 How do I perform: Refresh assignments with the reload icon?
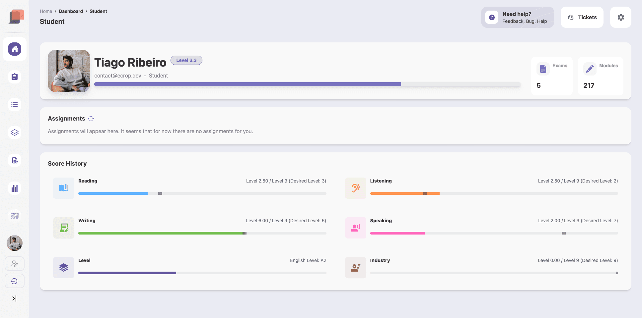91,119
